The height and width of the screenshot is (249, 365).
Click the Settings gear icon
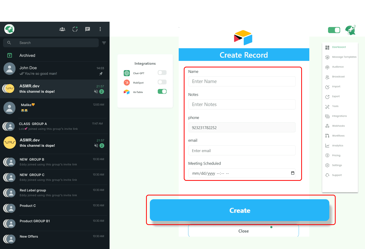327,165
